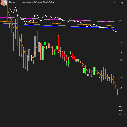Click the 'in 1 Days' timeframe label

(123, 115)
